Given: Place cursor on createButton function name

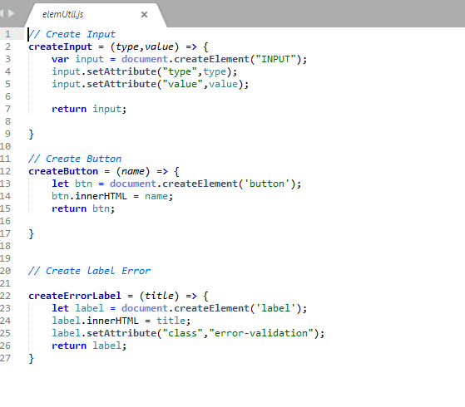Looking at the screenshot, I should click(x=63, y=171).
